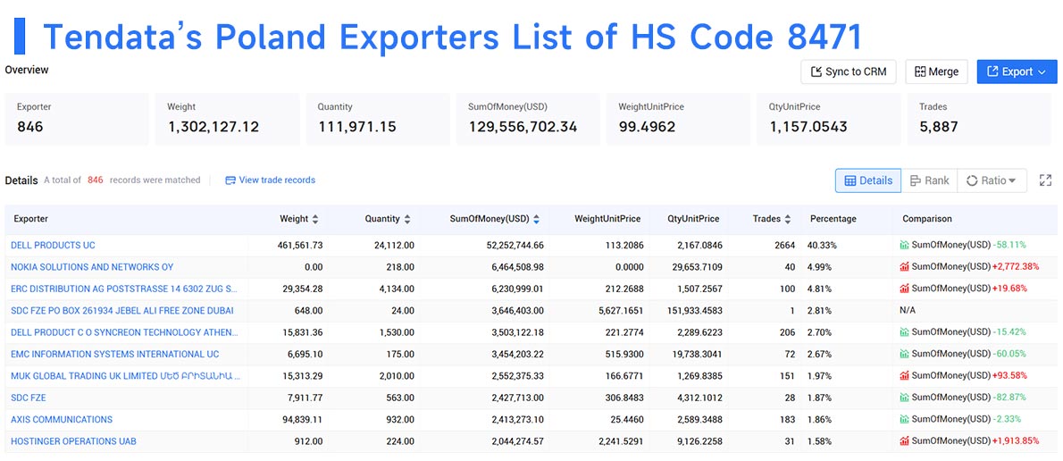Select the SumOfMoney(USD) 129,556,702.34 overview card

pyautogui.click(x=528, y=120)
